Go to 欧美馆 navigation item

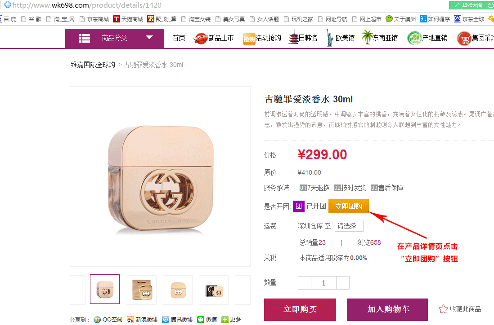pyautogui.click(x=341, y=38)
